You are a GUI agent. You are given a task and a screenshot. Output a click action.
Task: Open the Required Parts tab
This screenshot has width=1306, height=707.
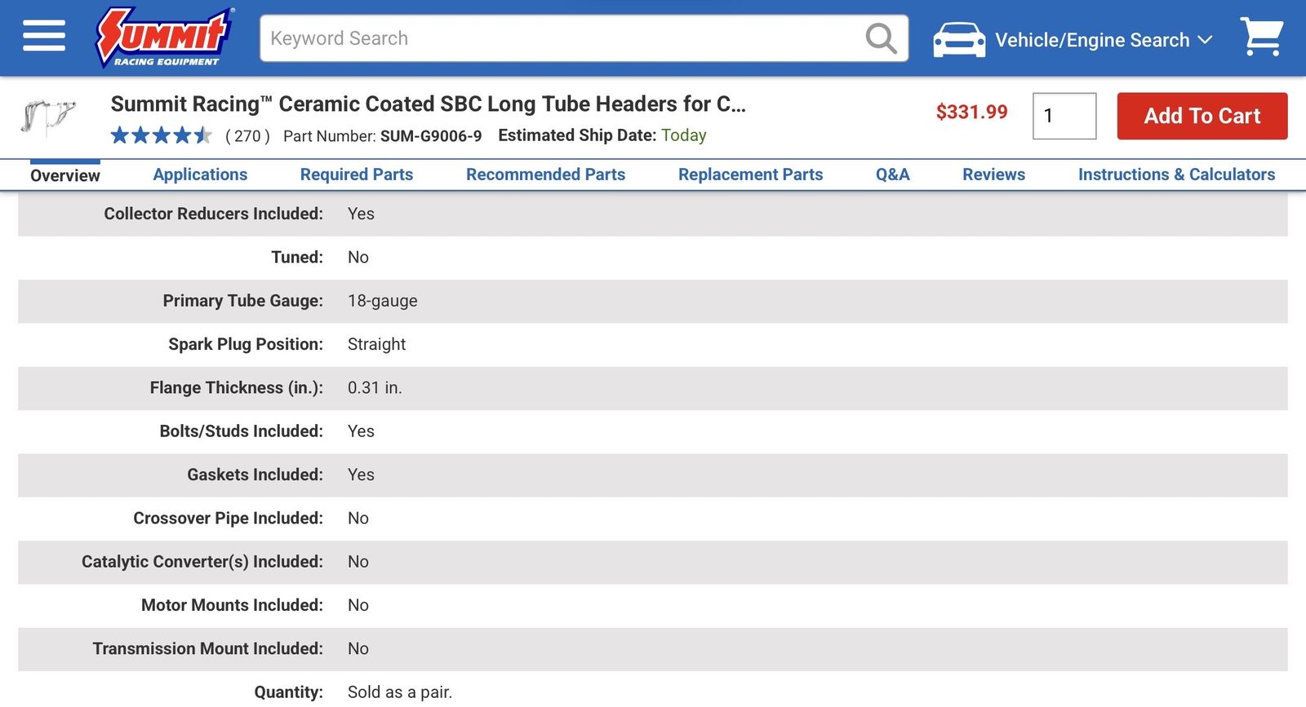pos(357,175)
